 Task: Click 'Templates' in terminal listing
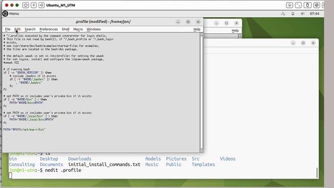click(203, 164)
